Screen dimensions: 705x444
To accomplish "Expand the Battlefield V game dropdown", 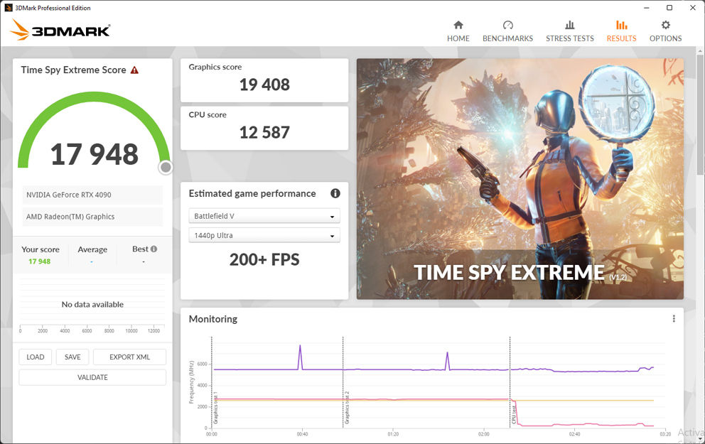I will 264,216.
